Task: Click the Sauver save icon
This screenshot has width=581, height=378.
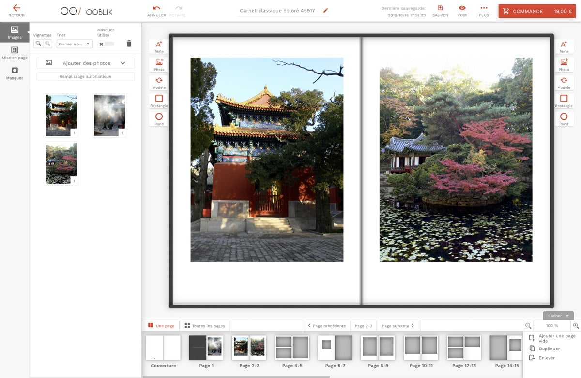Action: tap(440, 8)
